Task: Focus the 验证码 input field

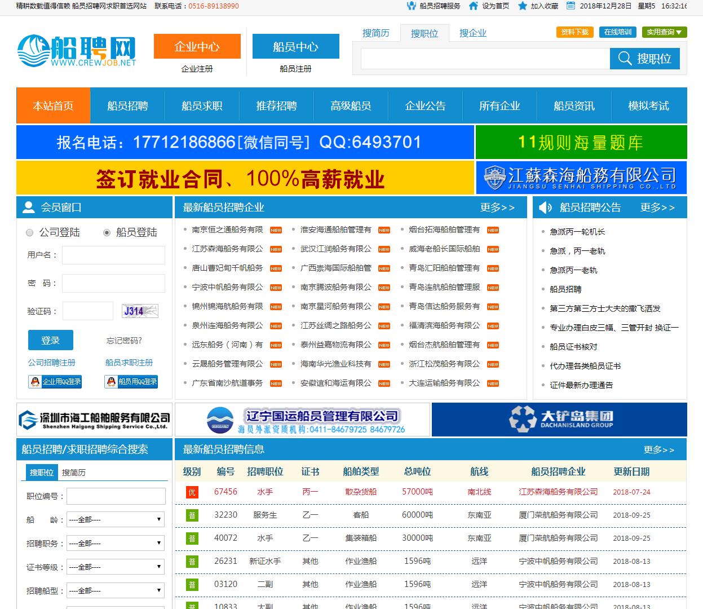Action: click(88, 311)
